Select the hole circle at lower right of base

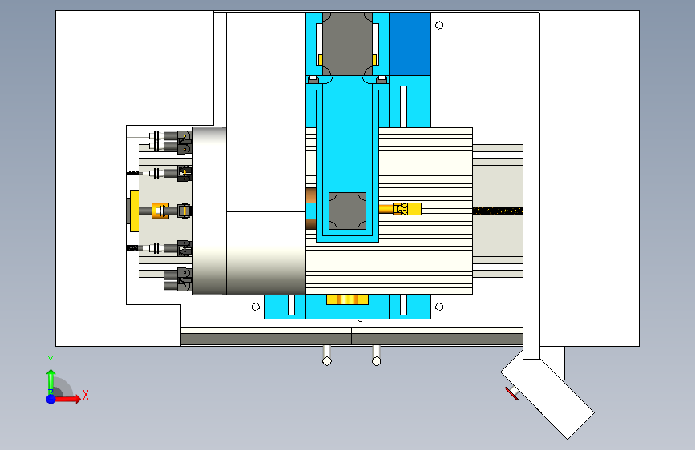click(x=439, y=307)
